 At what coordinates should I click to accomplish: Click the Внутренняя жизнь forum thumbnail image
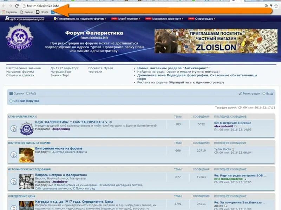(x=27, y=155)
